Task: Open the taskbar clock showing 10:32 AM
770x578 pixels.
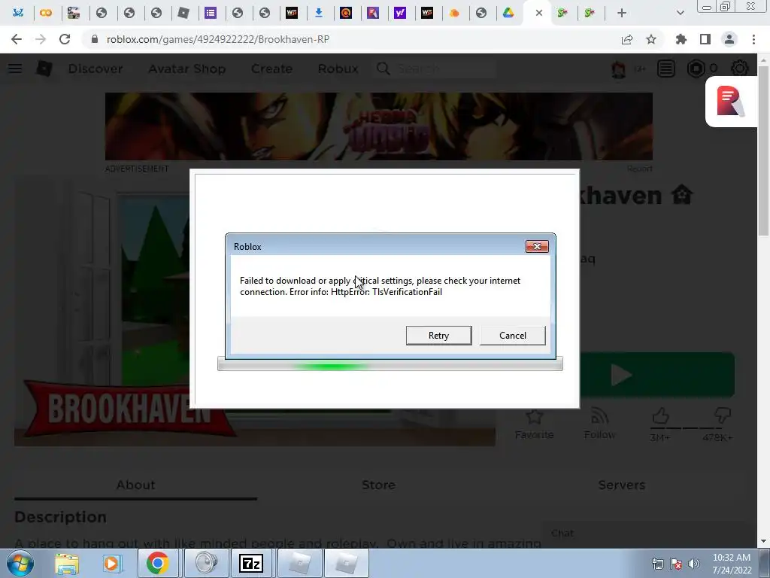Action: point(732,564)
